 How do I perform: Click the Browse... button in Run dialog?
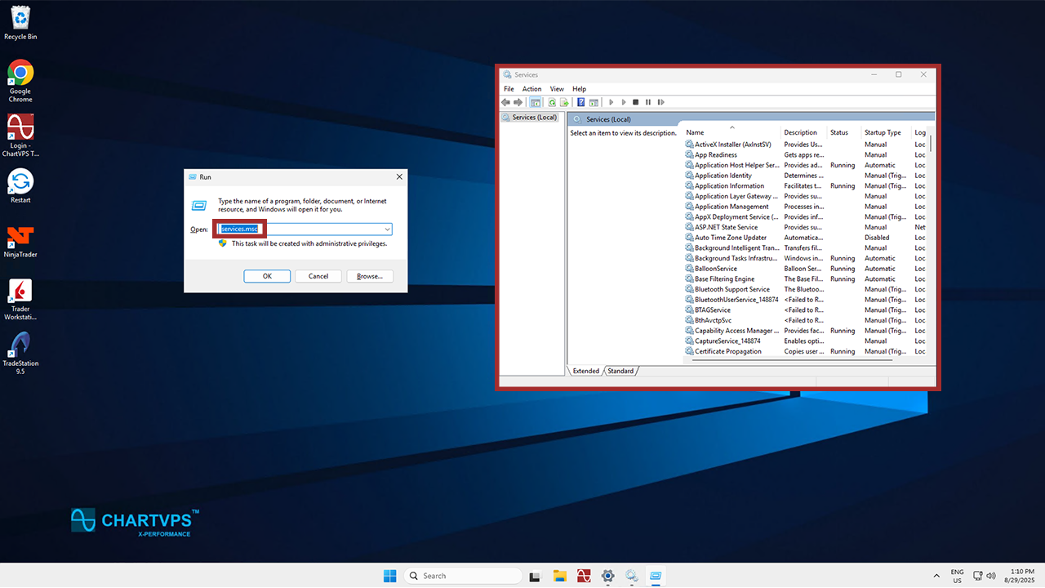click(370, 276)
